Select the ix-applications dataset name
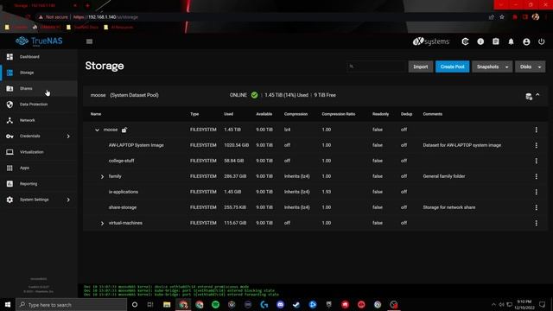The image size is (553, 311). 123,192
